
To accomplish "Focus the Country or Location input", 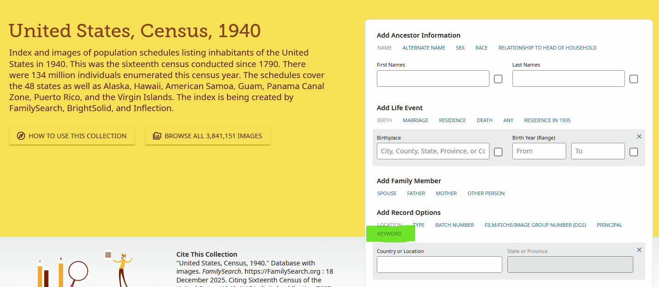I will (439, 264).
